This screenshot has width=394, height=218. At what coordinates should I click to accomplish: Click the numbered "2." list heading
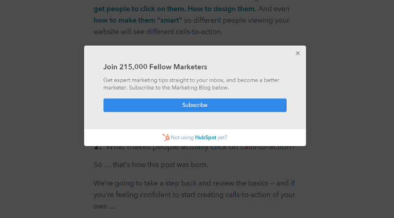pyautogui.click(x=98, y=147)
